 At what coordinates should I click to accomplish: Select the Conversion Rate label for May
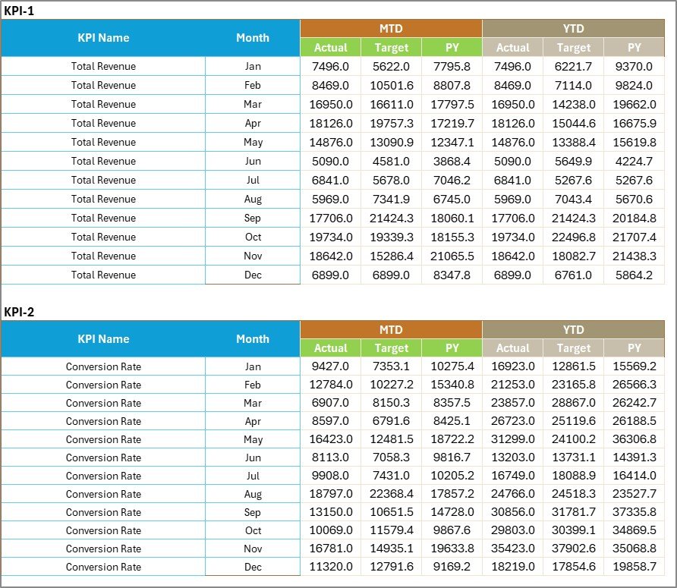(103, 439)
